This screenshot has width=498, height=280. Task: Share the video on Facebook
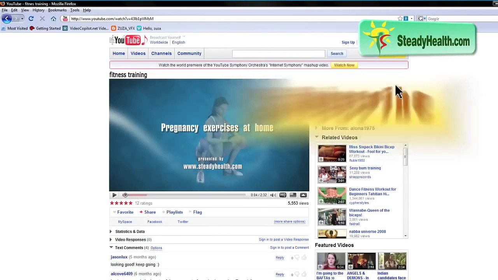click(x=155, y=222)
